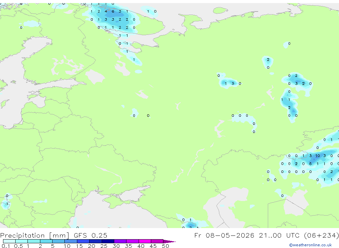This screenshot has height=248, width=339.
Task: Click legend scale label "30"
Action: [x=116, y=246]
